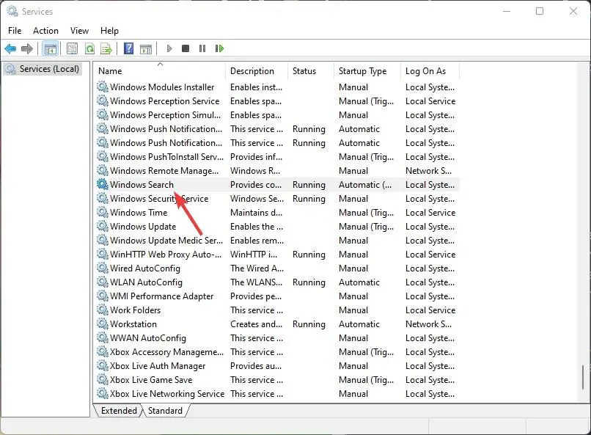Restart the selected service

point(219,48)
